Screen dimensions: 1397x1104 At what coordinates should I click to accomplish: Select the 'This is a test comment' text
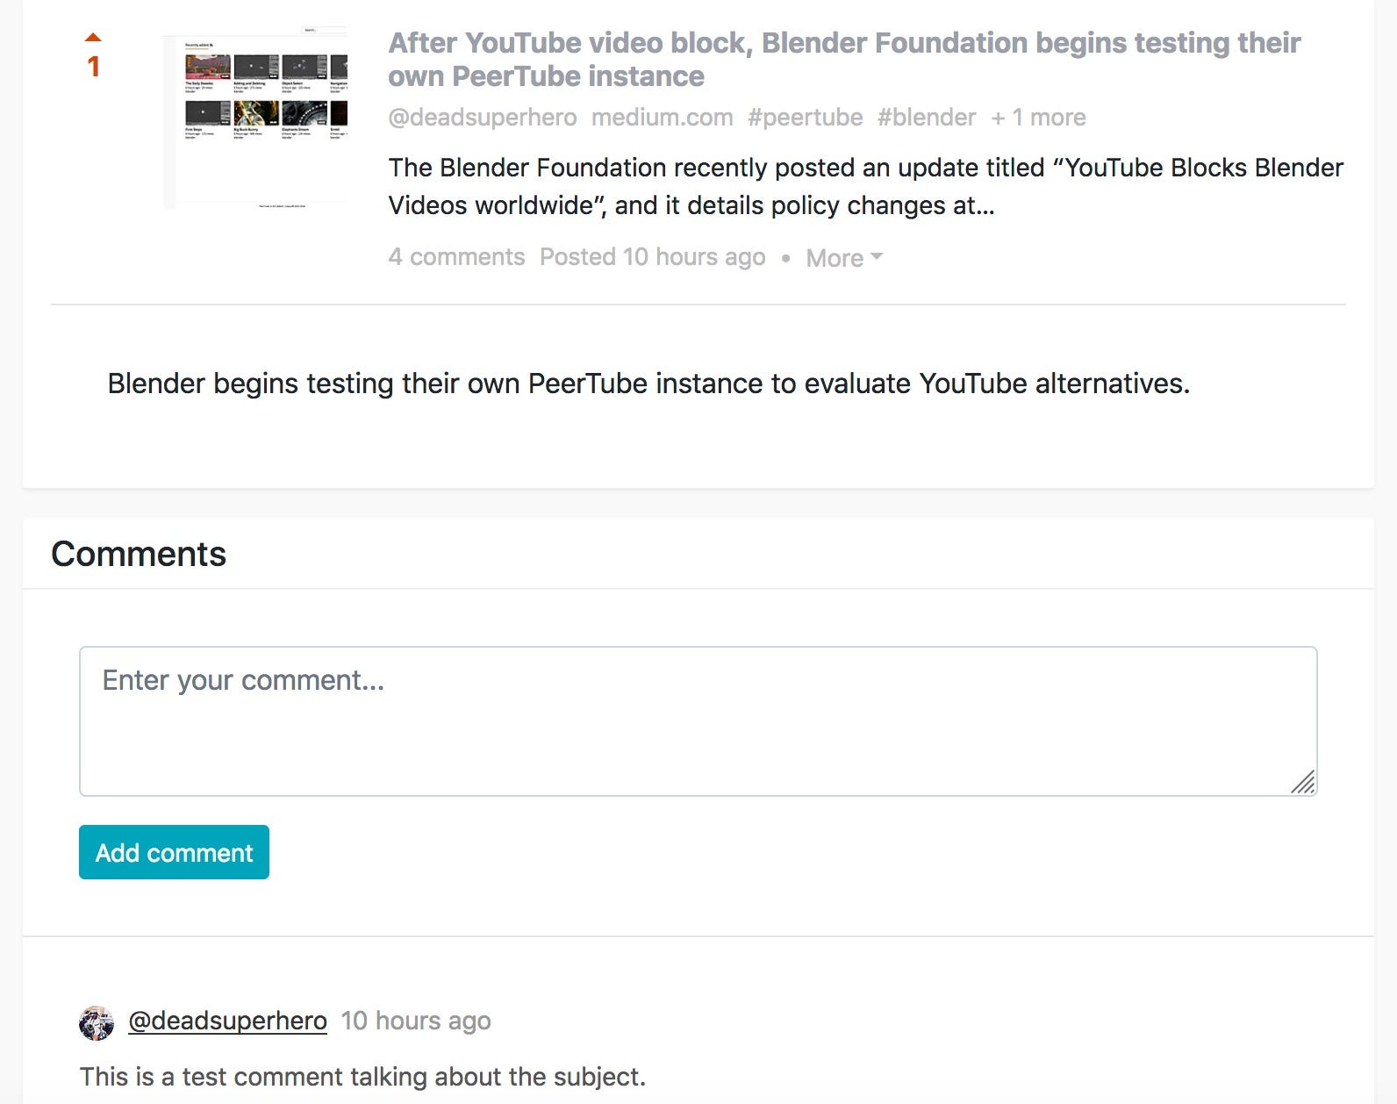[x=362, y=1077]
